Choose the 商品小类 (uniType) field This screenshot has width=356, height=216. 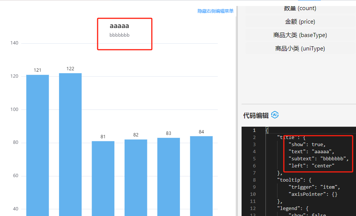[x=300, y=49]
